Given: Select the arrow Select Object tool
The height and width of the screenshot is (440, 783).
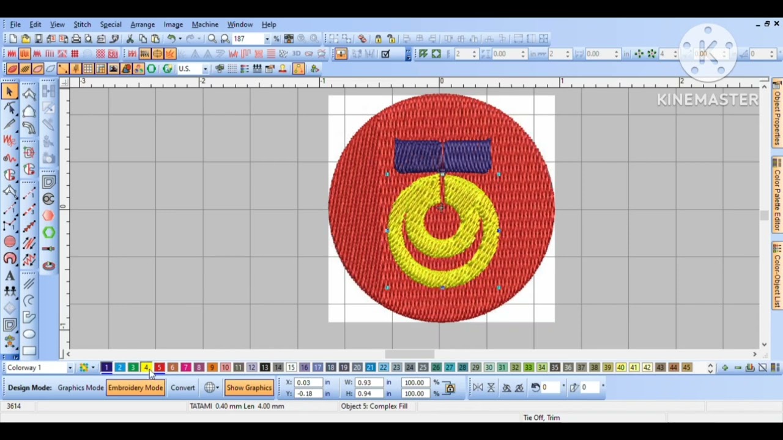Looking at the screenshot, I should [10, 92].
